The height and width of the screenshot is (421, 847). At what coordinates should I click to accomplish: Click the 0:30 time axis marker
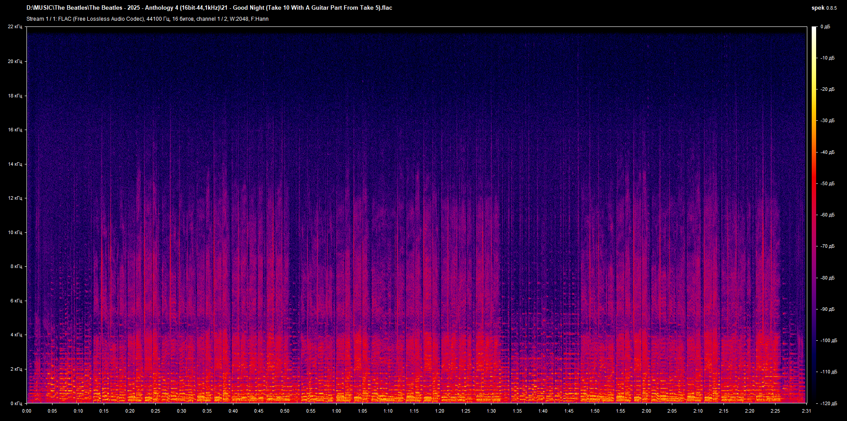pos(181,411)
